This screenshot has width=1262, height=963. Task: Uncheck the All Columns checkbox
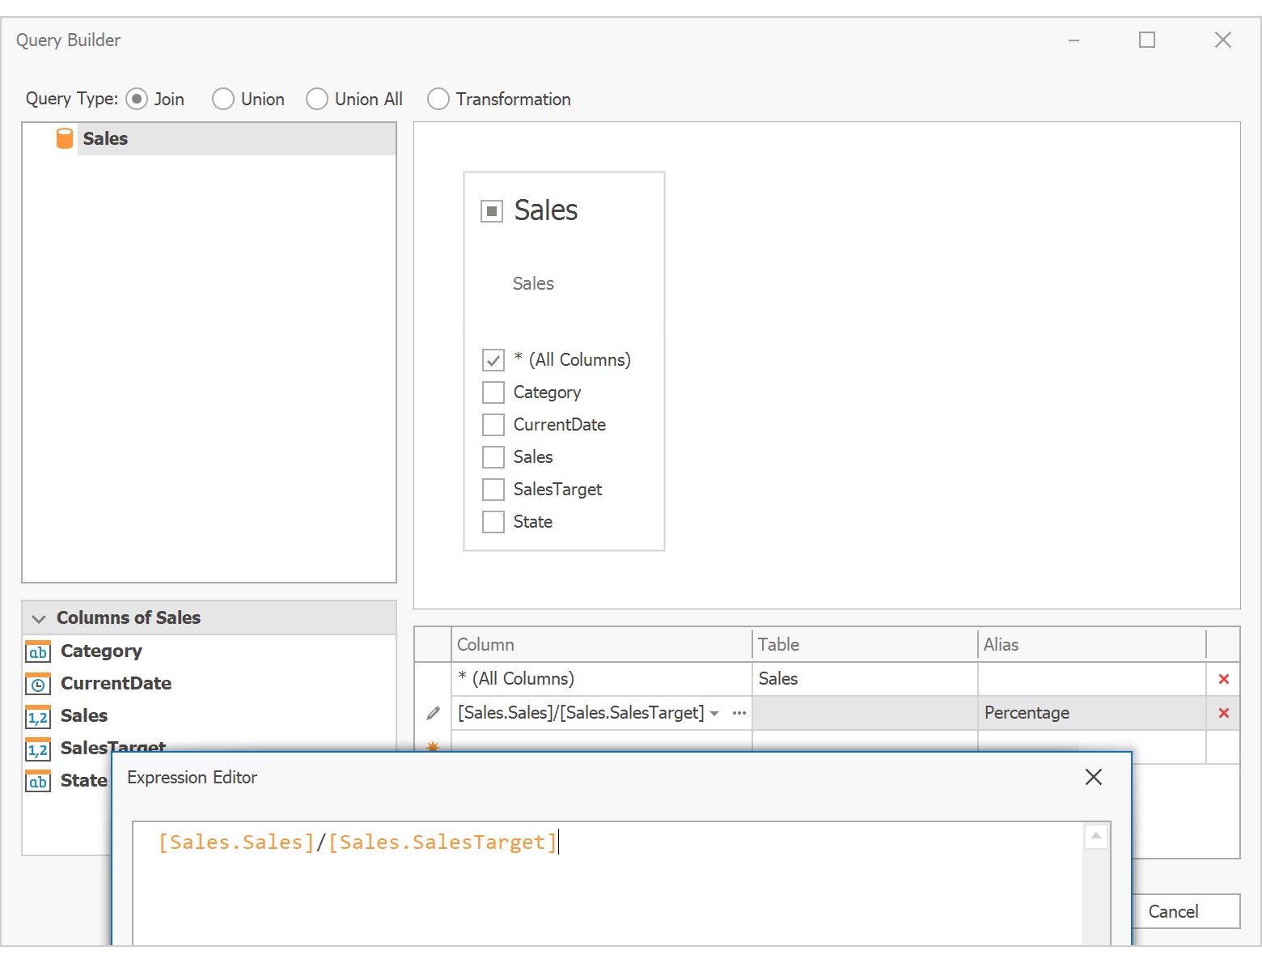(x=493, y=359)
